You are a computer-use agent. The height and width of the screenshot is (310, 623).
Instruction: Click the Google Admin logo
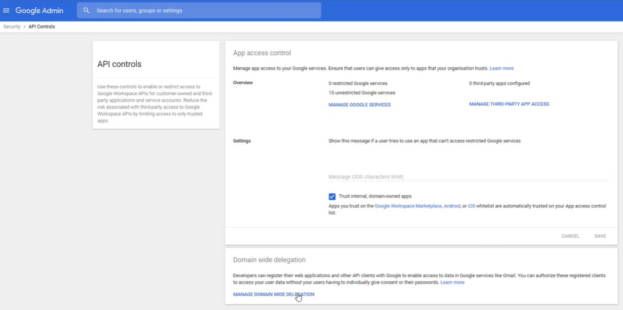(x=39, y=10)
